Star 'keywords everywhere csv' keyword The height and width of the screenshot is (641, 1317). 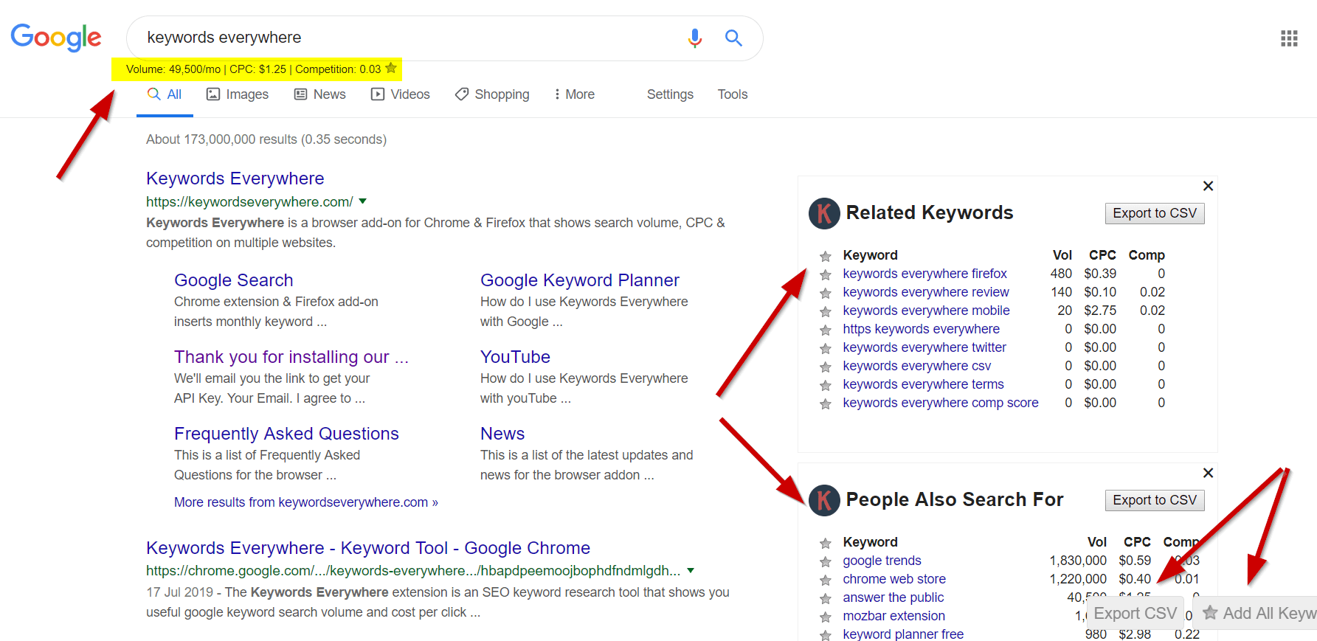pos(826,367)
